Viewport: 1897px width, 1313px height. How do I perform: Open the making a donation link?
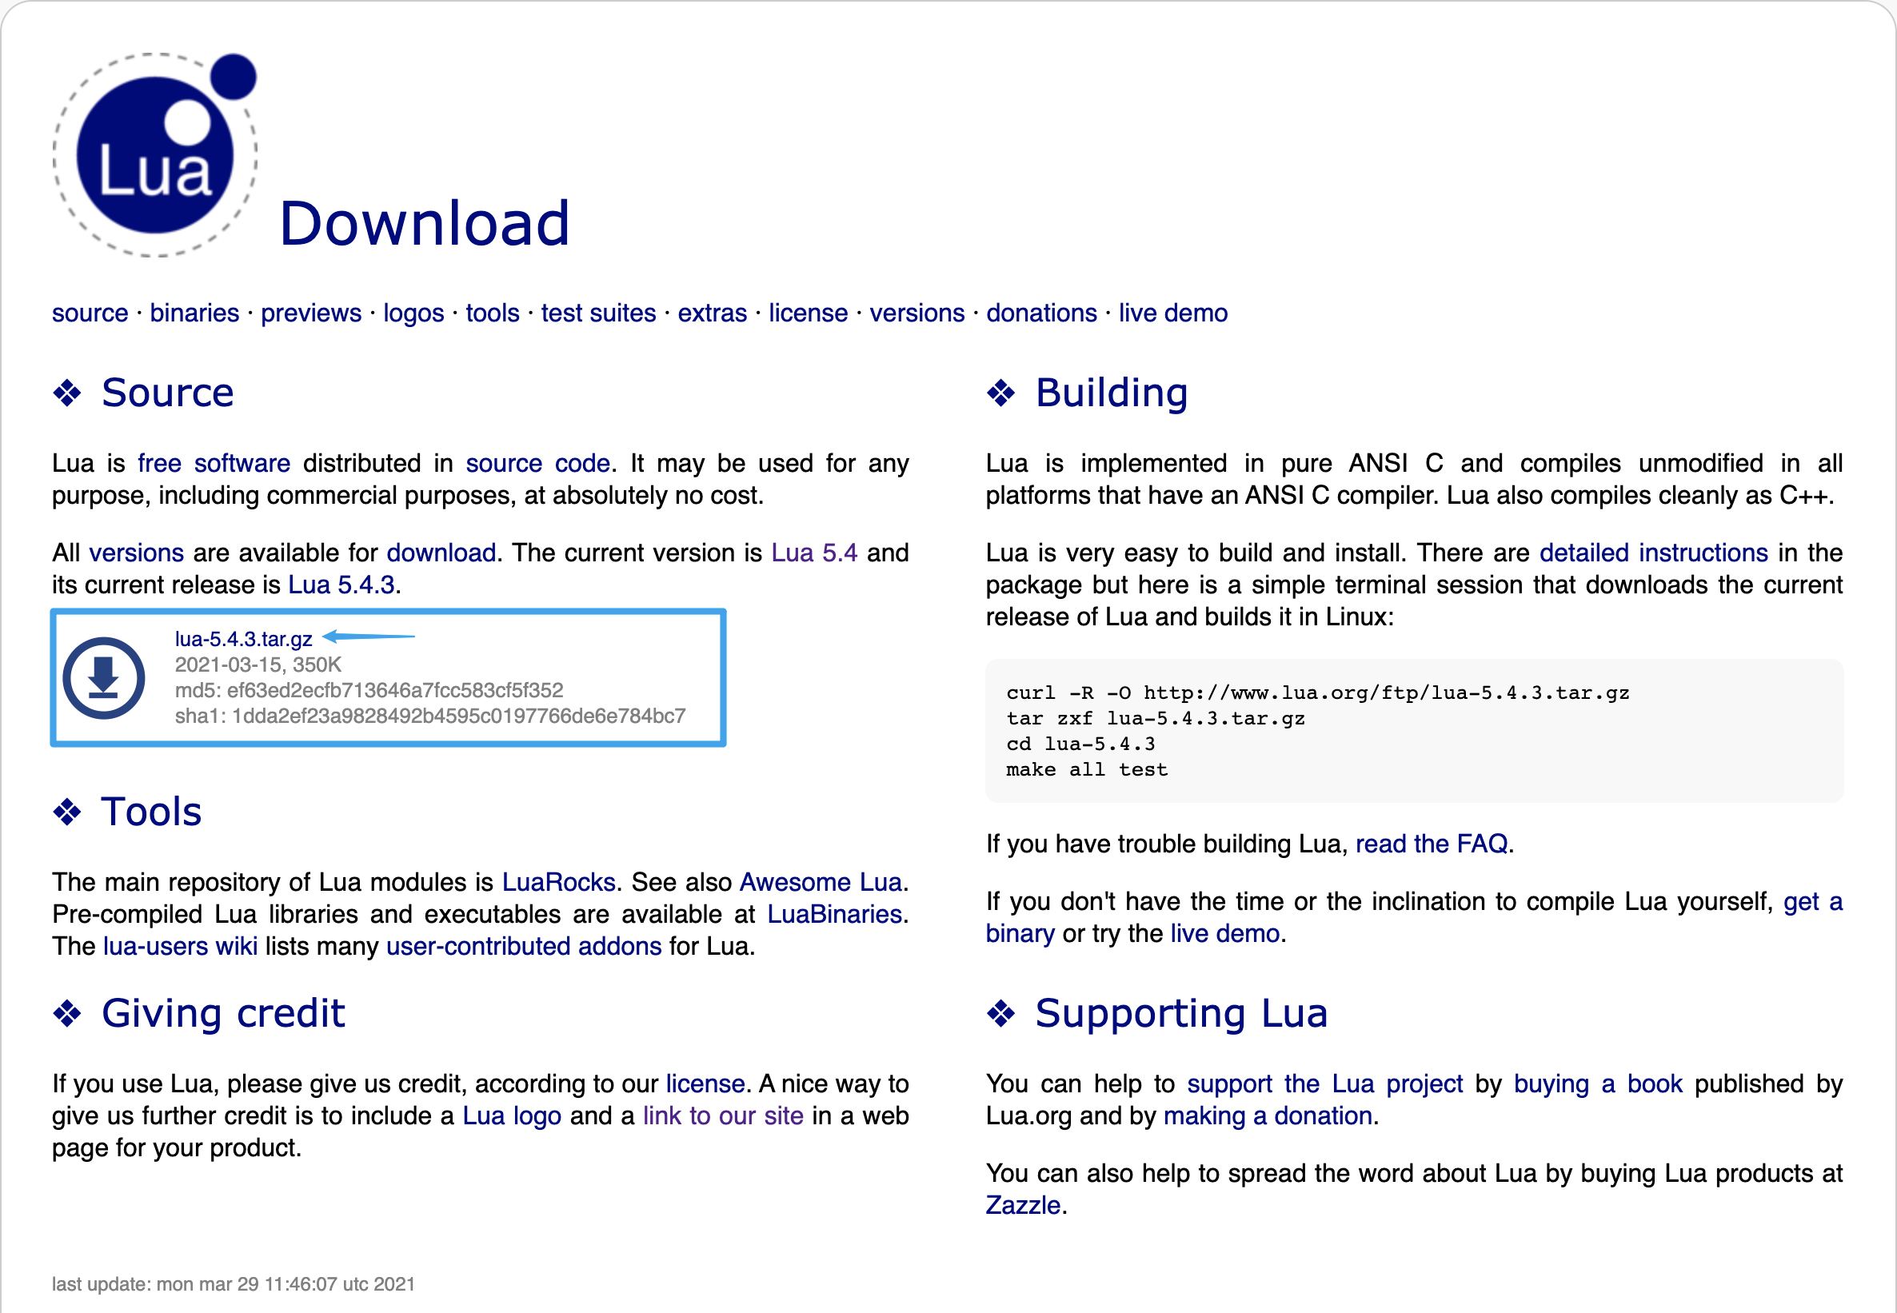pos(1268,1116)
